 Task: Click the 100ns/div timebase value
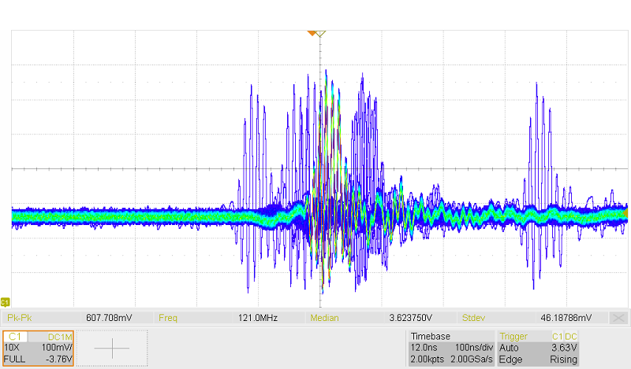coord(472,347)
